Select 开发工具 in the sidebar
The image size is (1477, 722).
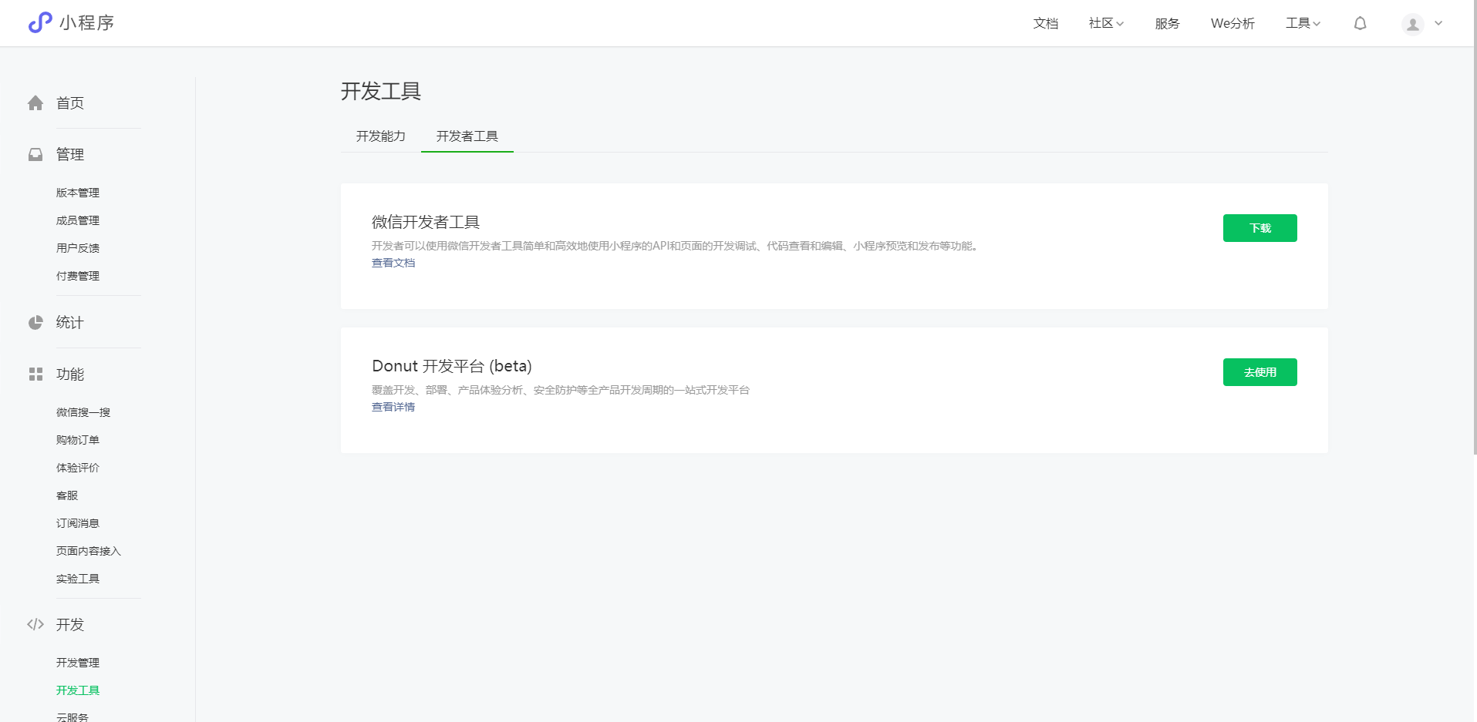(x=78, y=690)
